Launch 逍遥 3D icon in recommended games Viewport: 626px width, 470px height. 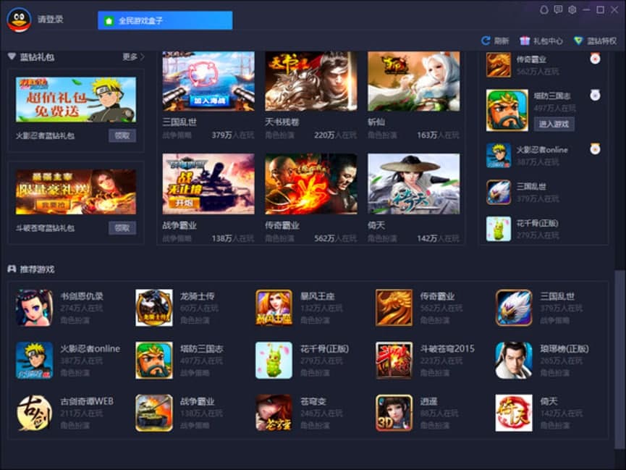(x=394, y=413)
